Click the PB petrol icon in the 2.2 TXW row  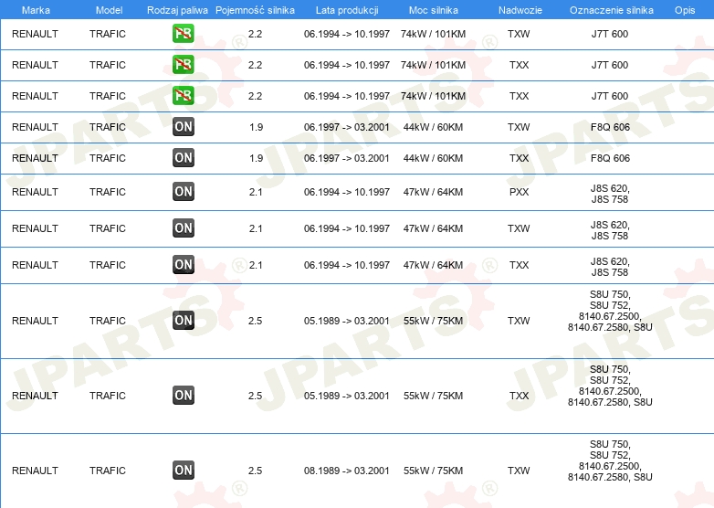coord(183,34)
